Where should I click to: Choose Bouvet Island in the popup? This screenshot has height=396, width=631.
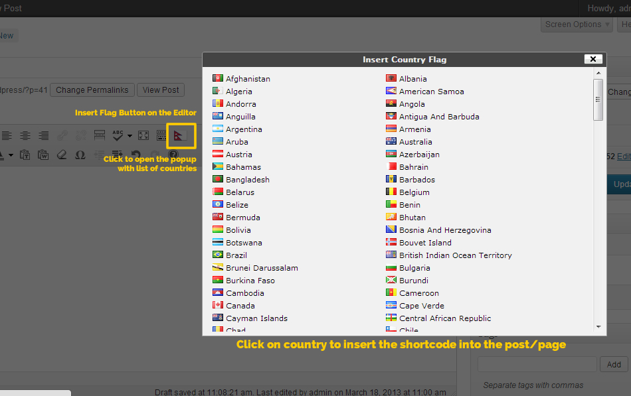pos(425,243)
